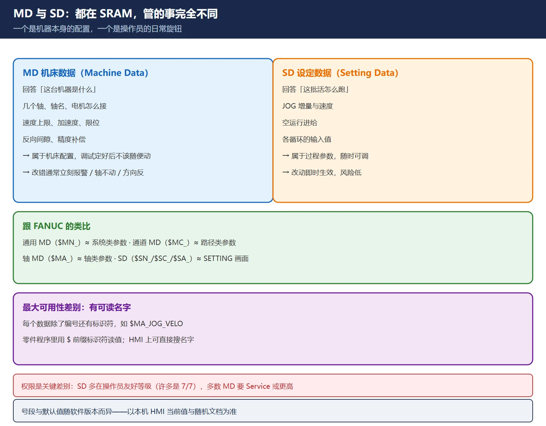546x426 pixels.
Task: Select heading 'SD 设定数据（Setting Data）'
Action: pyautogui.click(x=340, y=73)
